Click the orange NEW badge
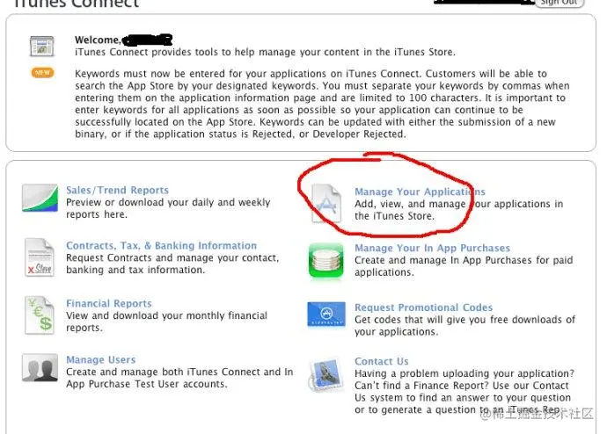 tap(42, 73)
